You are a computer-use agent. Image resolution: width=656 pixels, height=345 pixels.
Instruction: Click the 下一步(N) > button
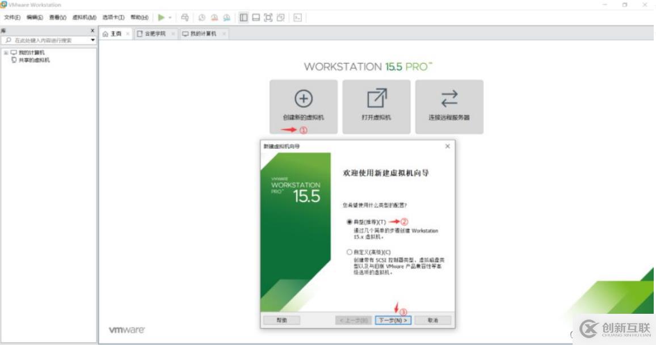[x=393, y=321]
